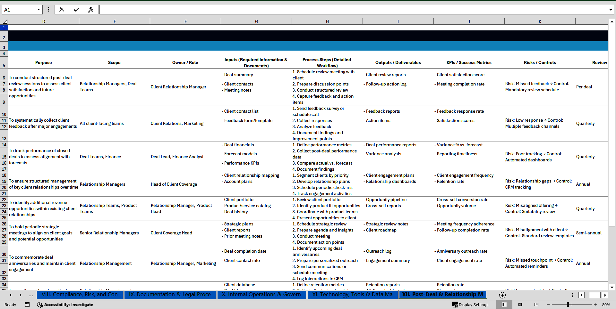This screenshot has width=616, height=309.
Task: Switch to Normal view
Action: coord(504,305)
